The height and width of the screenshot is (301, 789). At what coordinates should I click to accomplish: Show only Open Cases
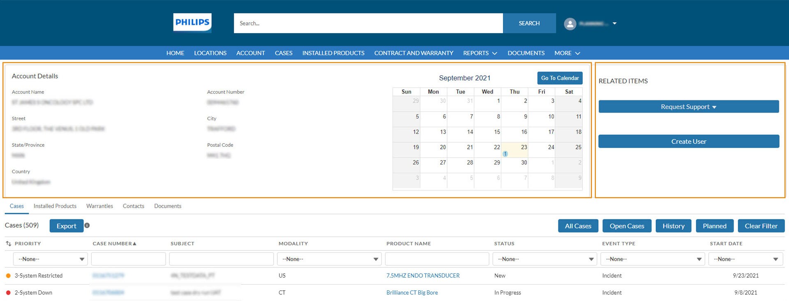[x=627, y=226]
